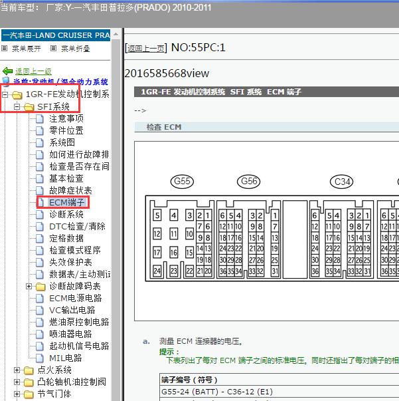The width and height of the screenshot is (399, 401).
Task: Click the 当前:发动机/混合动力系统 label
Action: 60,82
